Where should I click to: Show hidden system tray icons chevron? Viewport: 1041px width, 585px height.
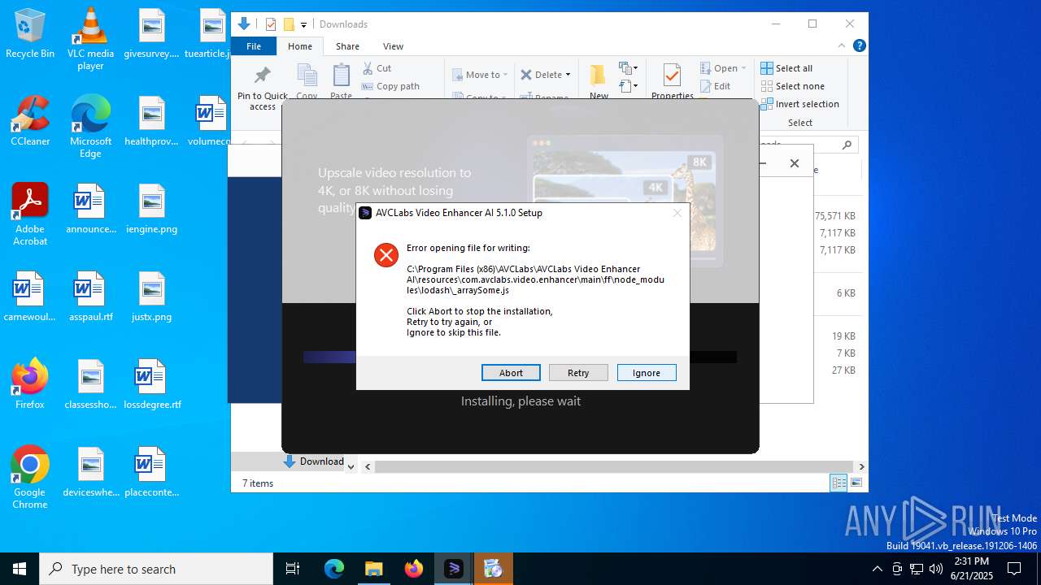click(877, 569)
